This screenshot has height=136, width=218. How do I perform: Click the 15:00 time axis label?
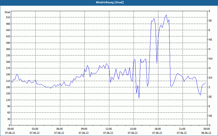coord(133,129)
